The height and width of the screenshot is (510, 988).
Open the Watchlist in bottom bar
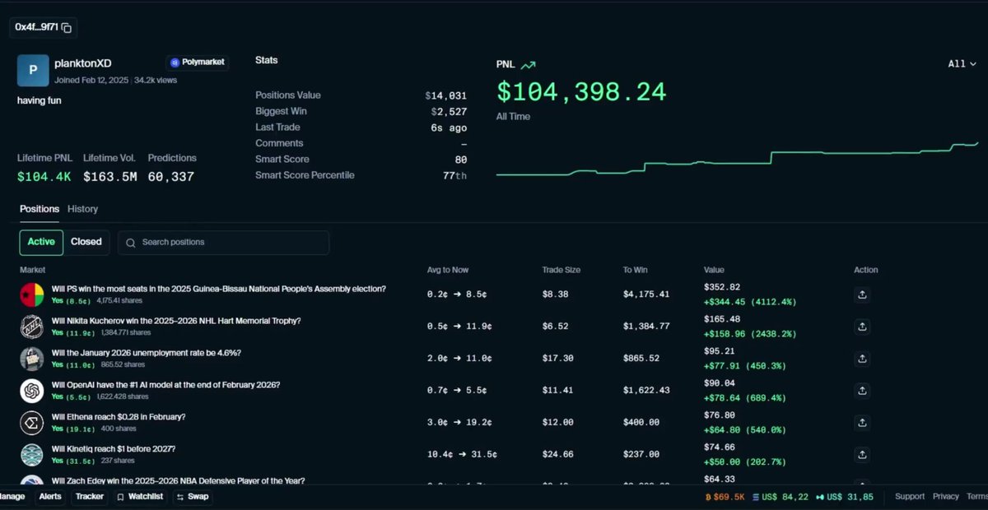pos(139,497)
